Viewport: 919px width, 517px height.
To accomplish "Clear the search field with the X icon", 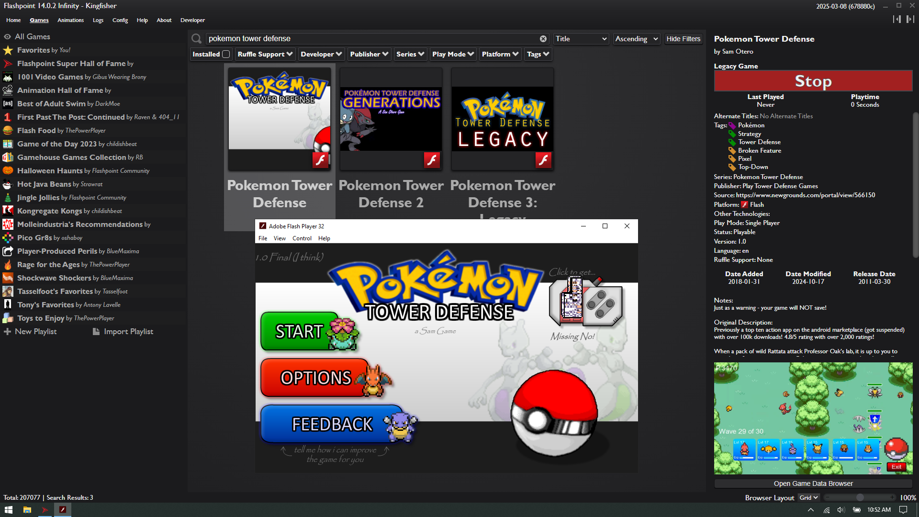I will (543, 39).
